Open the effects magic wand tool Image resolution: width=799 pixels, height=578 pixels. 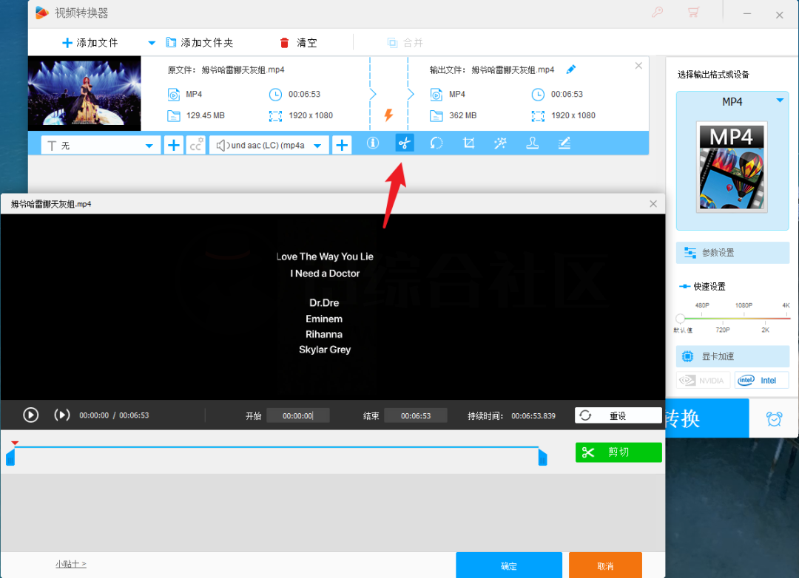coord(500,143)
